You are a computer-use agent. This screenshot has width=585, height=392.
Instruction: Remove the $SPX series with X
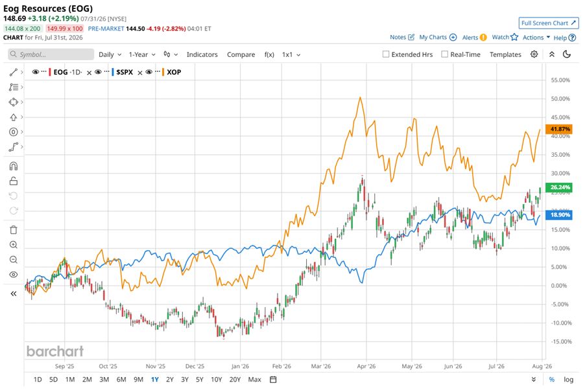pyautogui.click(x=140, y=73)
